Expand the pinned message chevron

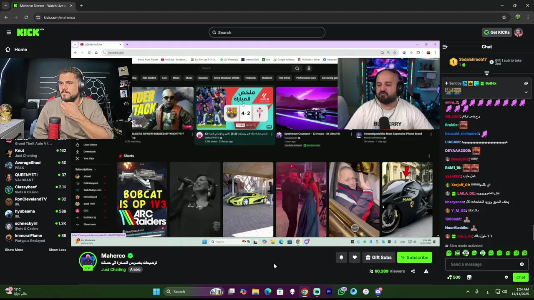coord(526,92)
